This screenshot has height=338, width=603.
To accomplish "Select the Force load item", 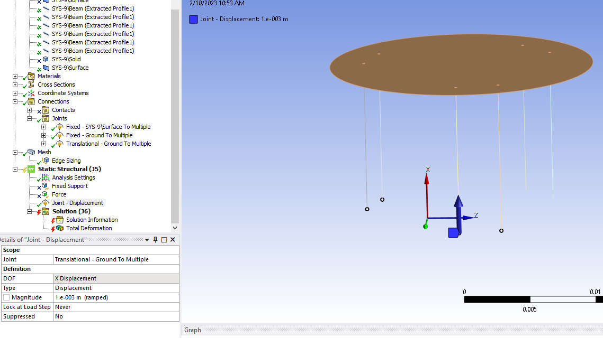I will point(59,194).
